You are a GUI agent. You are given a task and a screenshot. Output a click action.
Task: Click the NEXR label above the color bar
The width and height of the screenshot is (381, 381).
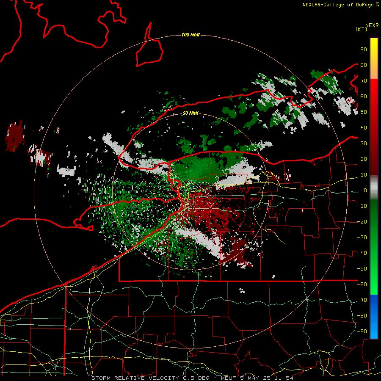(x=372, y=25)
